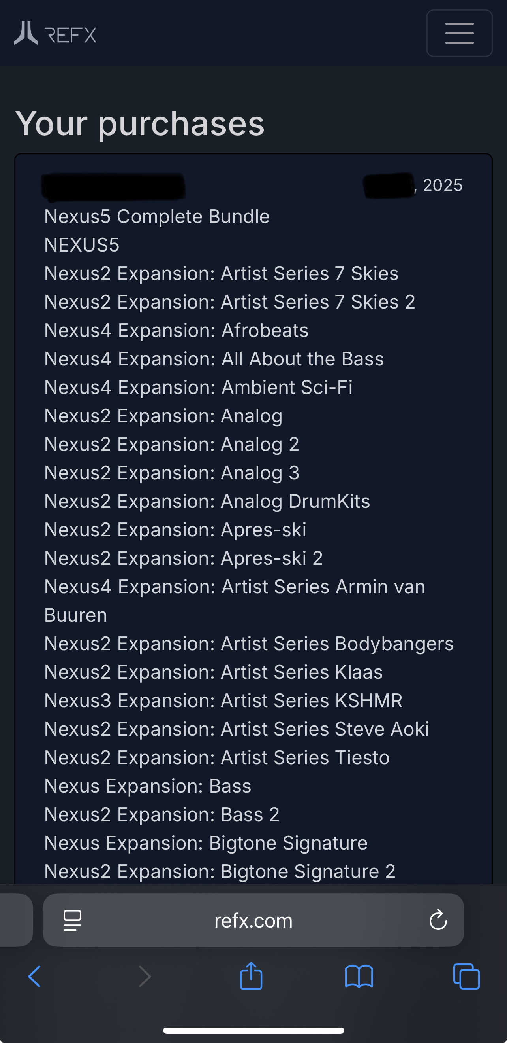Viewport: 507px width, 1043px height.
Task: Tap the refx.com address bar
Action: [253, 920]
